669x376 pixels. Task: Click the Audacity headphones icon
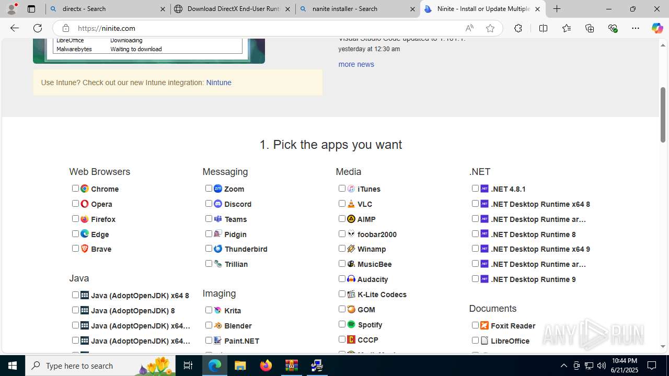pos(351,279)
